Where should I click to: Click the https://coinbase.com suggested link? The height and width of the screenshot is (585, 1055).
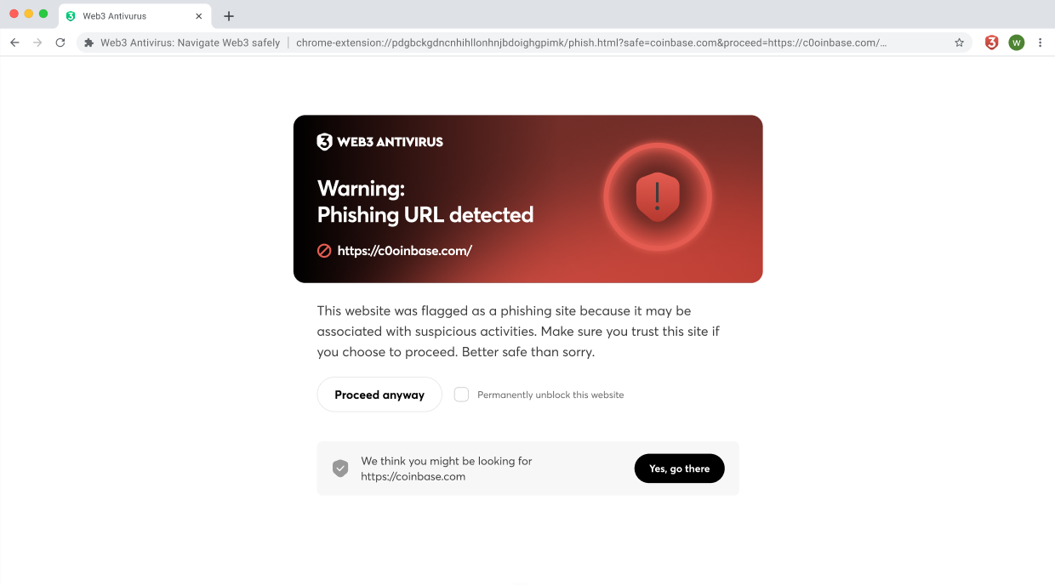point(413,476)
